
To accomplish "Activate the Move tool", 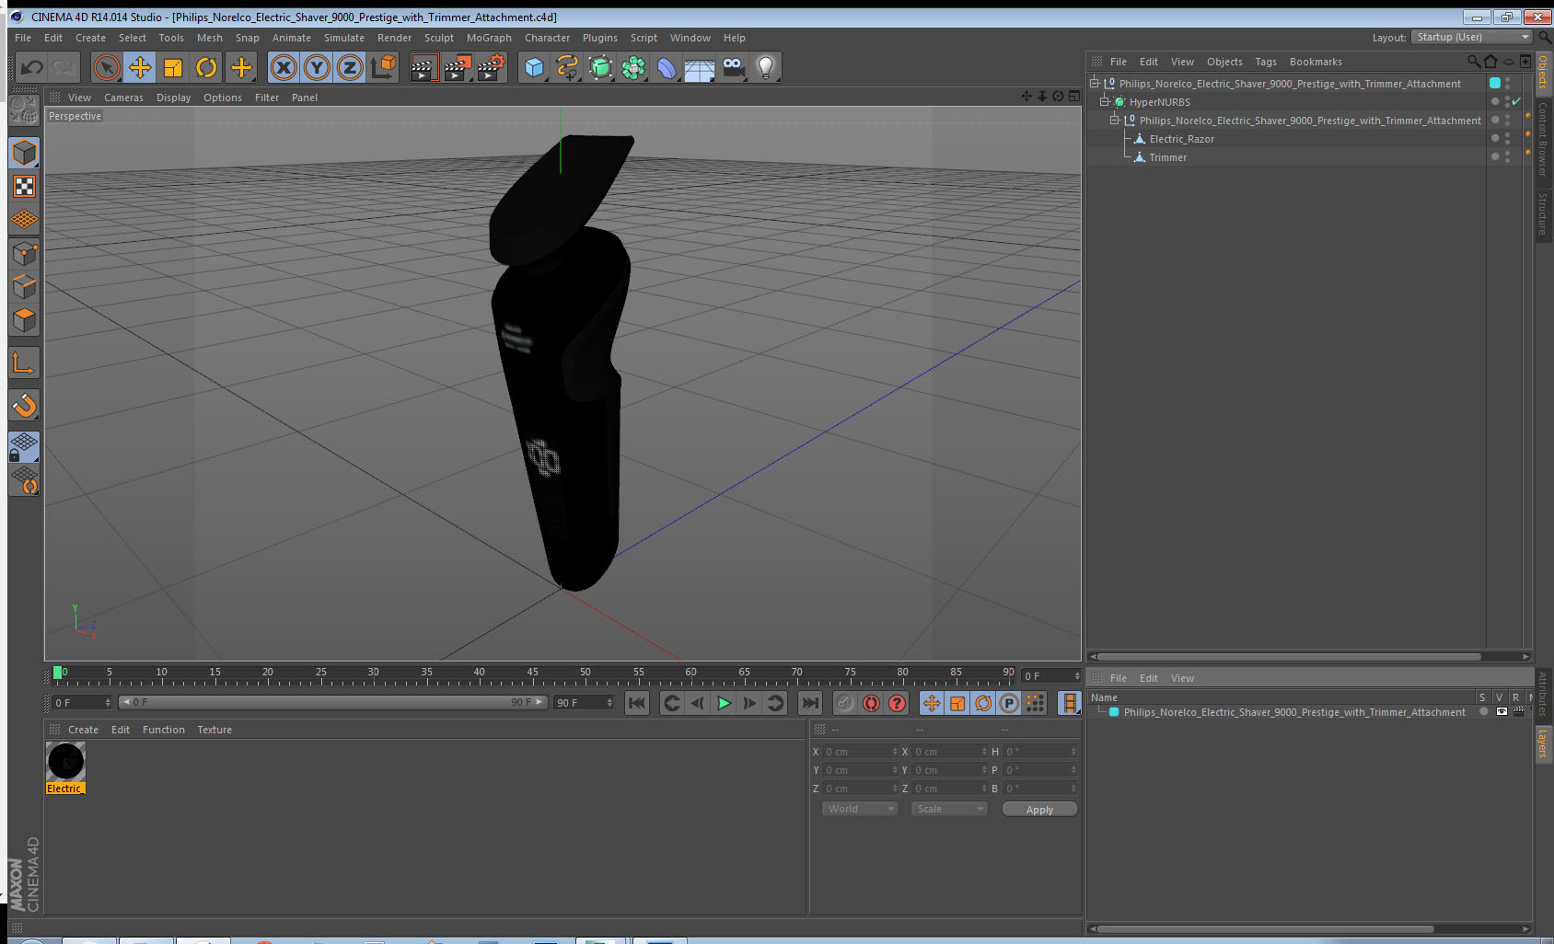I will (140, 67).
